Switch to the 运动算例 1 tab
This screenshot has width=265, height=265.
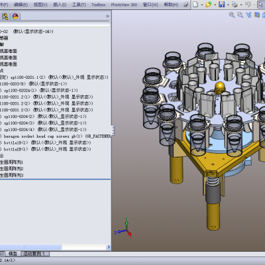(x=35, y=254)
